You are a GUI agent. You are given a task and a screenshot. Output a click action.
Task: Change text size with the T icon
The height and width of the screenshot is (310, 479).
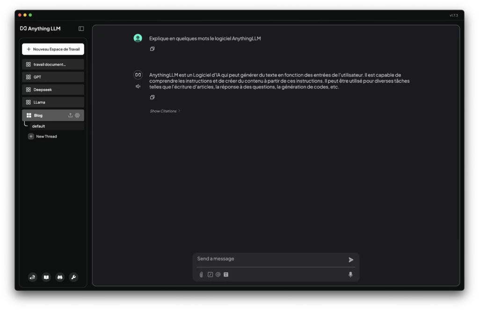click(226, 274)
